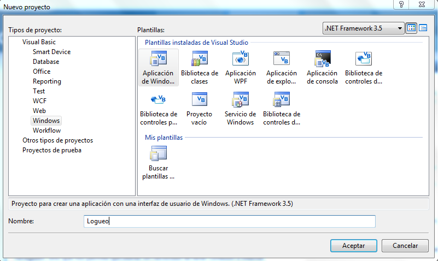
Task: Click Mis plantillas group header
Action: [x=163, y=138]
